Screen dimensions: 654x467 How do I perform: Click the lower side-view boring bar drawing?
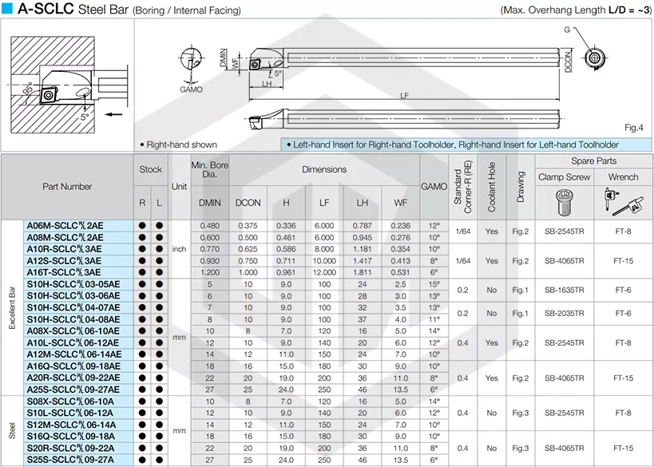[404, 119]
